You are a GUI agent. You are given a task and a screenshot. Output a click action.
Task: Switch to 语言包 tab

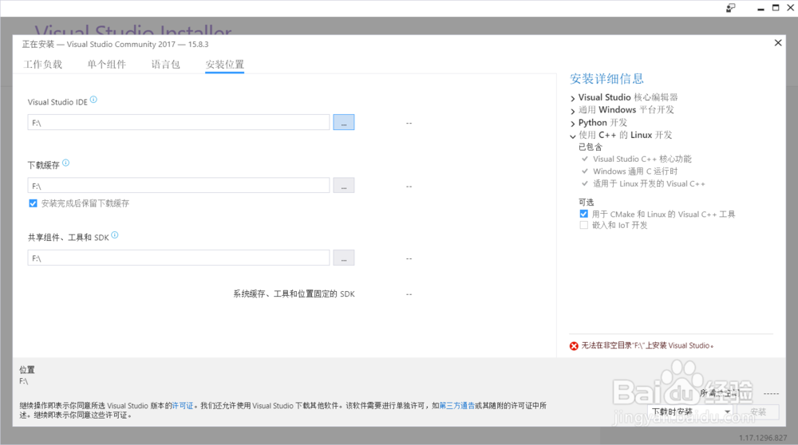[165, 65]
